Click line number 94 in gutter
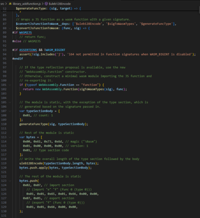200x218 pixels. pos(5,54)
